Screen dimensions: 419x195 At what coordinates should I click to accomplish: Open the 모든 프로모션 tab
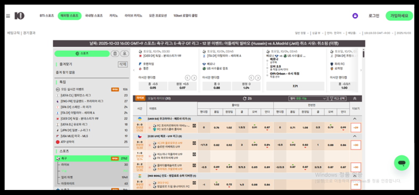click(x=158, y=16)
